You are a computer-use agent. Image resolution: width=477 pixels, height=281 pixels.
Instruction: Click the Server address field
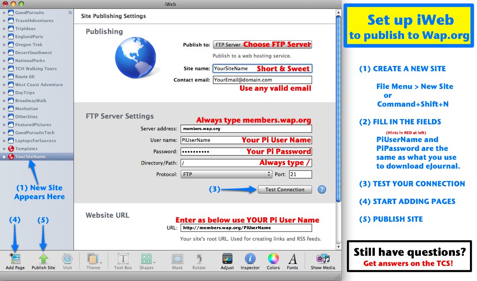click(x=246, y=129)
